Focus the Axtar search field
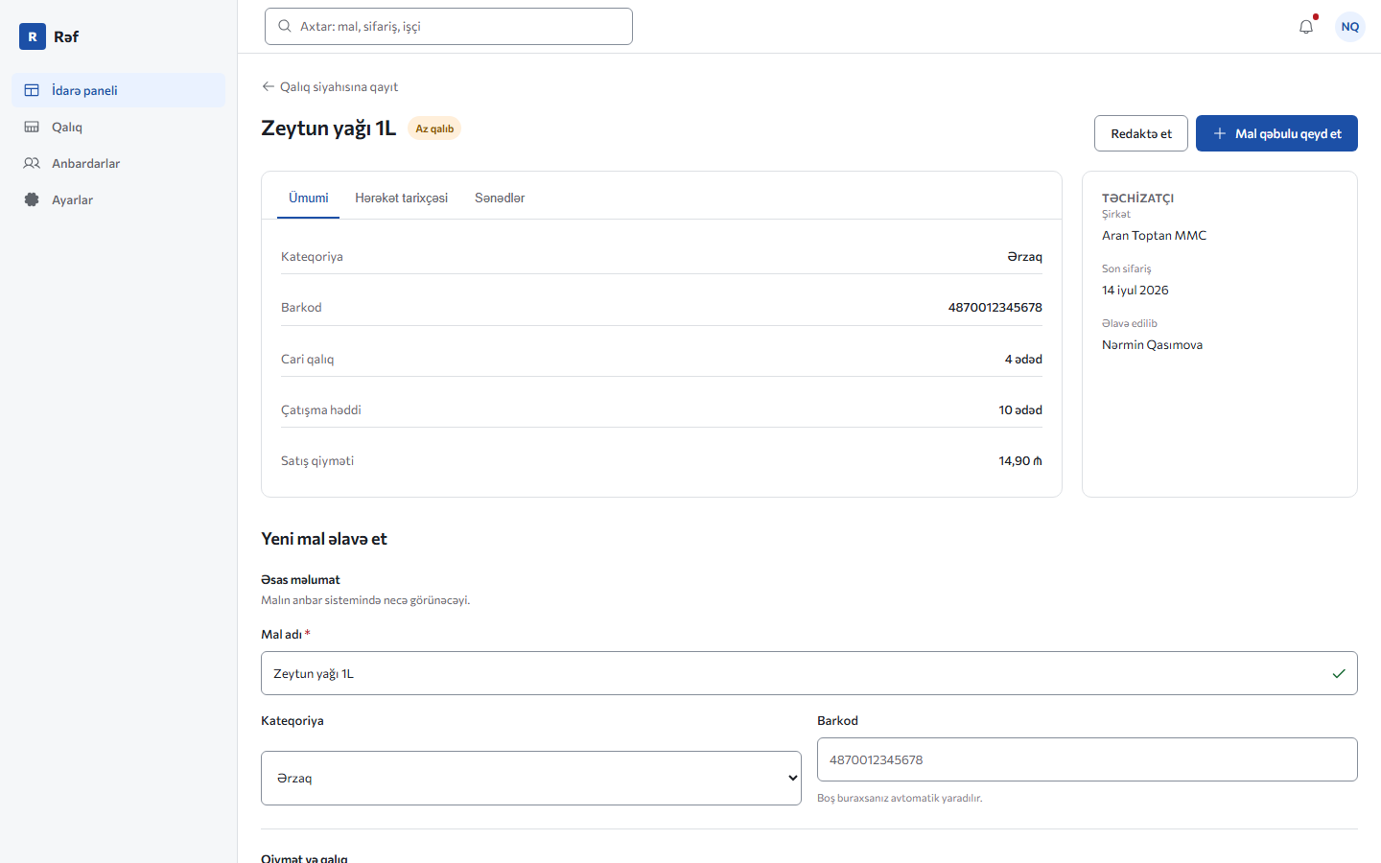The image size is (1381, 863). click(448, 26)
